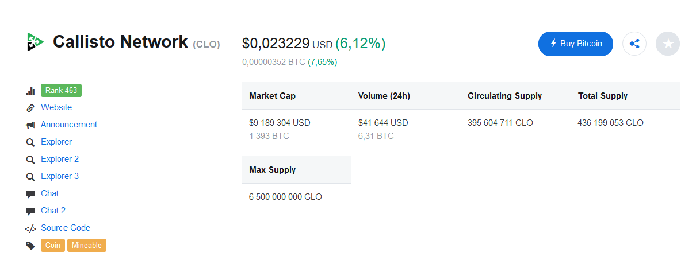Viewport: 700px width, 268px height.
Task: Click the bar chart rank icon
Action: pyautogui.click(x=30, y=91)
